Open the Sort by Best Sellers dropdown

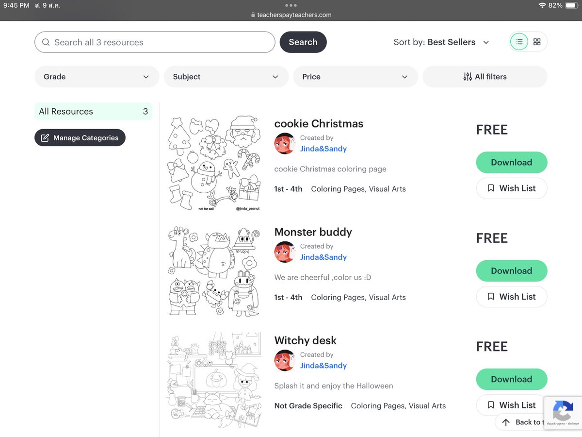point(441,42)
